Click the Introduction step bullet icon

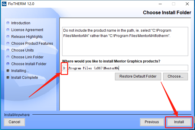click(8, 23)
